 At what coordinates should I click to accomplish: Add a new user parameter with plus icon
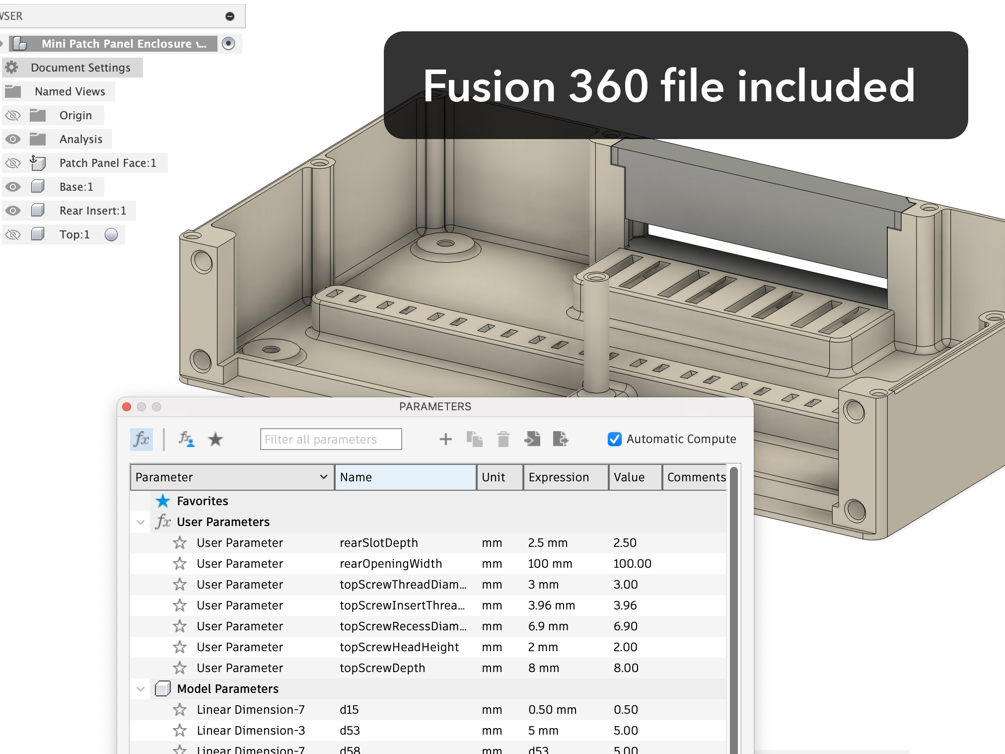[x=446, y=439]
